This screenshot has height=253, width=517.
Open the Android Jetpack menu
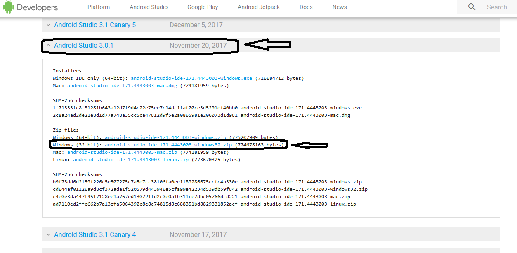tap(259, 7)
